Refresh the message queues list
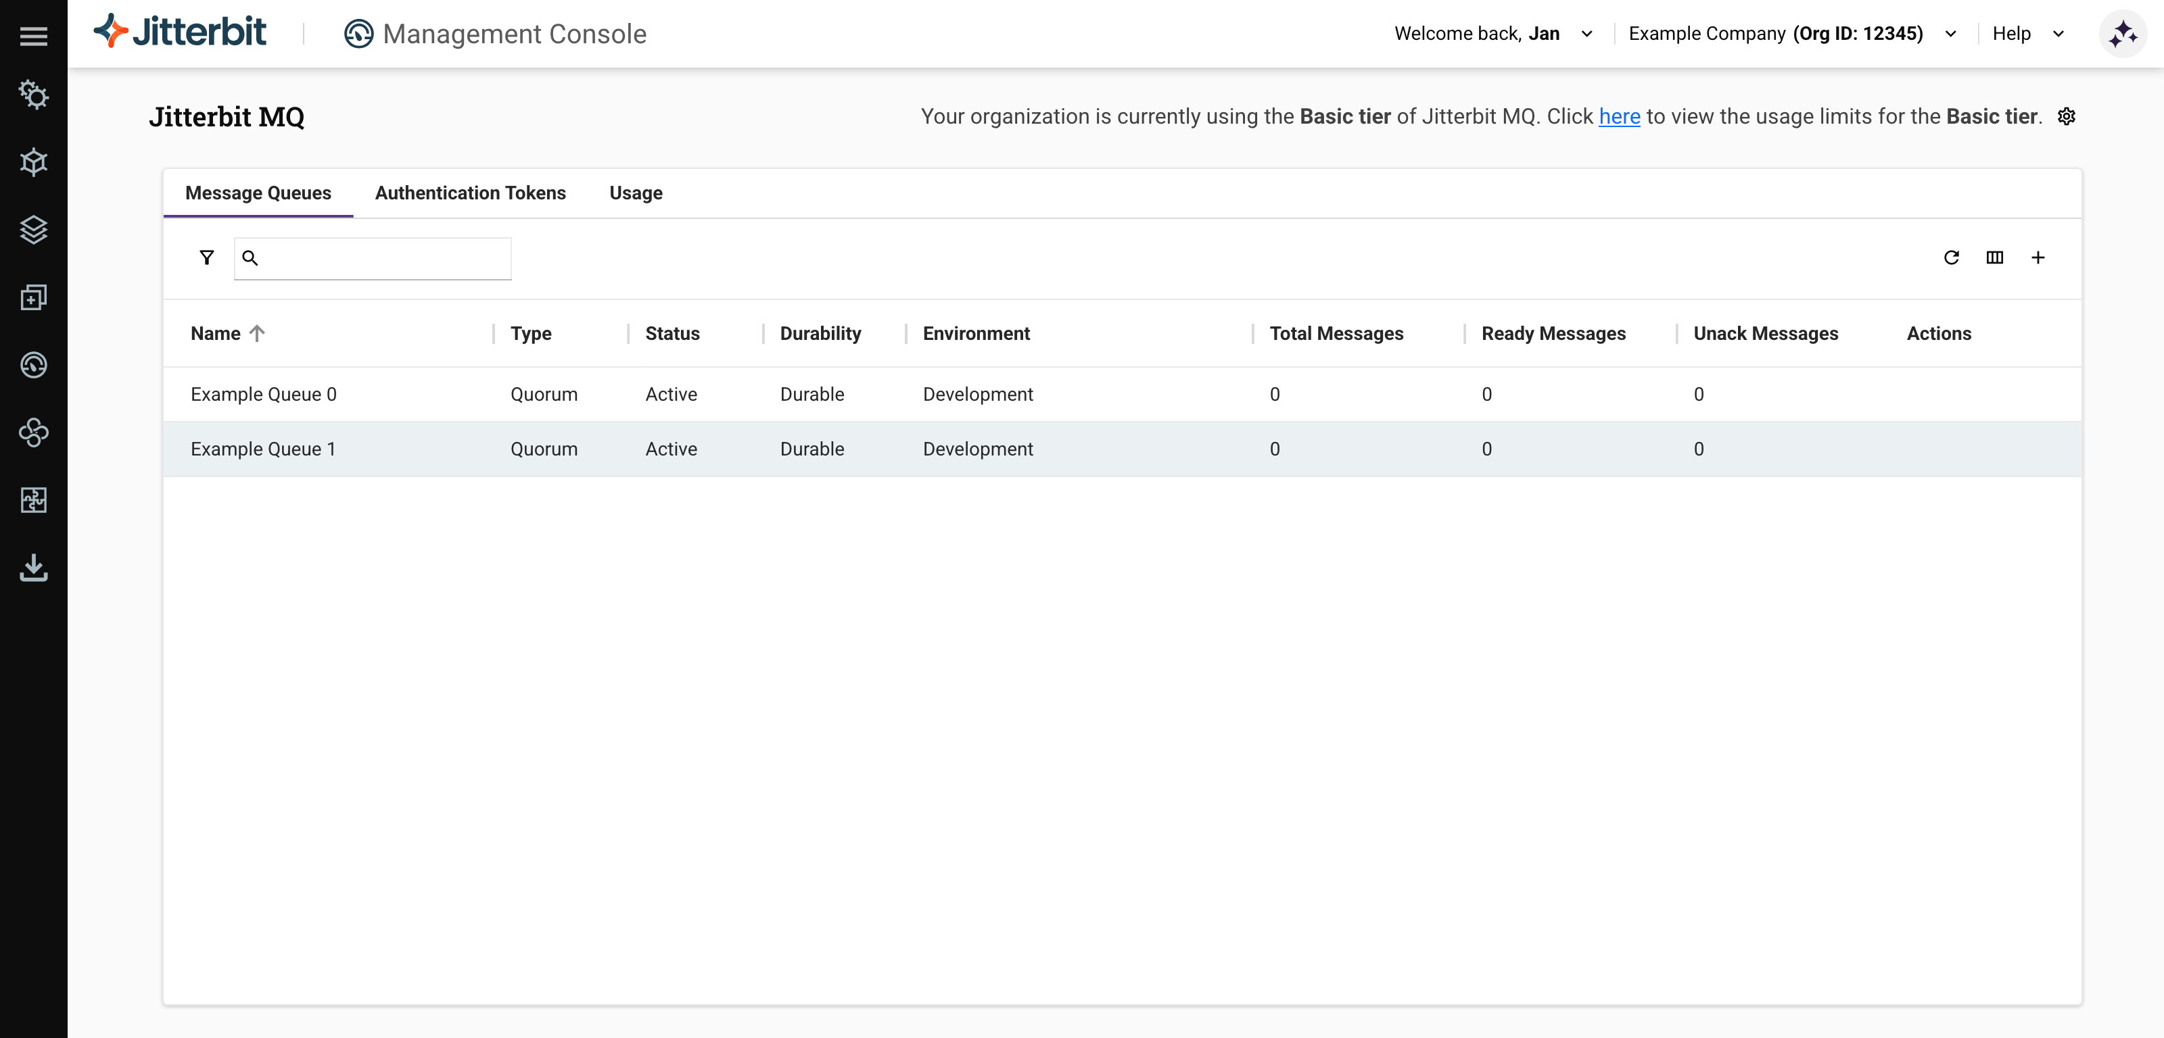The image size is (2164, 1038). point(1952,258)
